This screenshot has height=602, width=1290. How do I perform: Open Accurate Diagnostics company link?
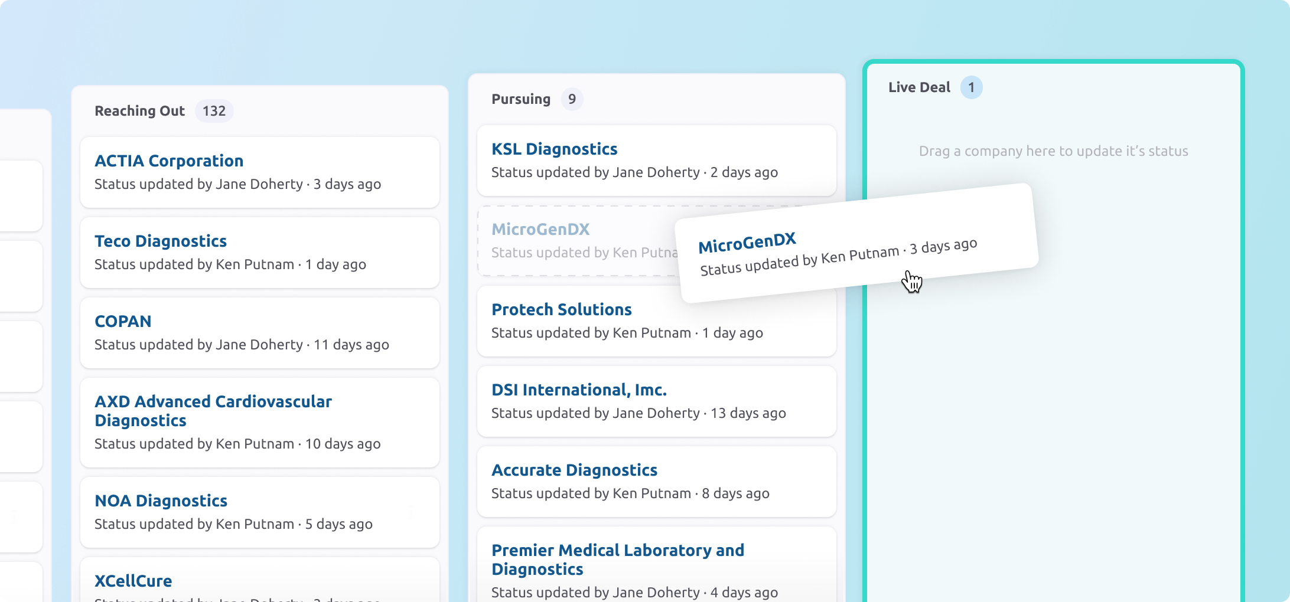click(574, 470)
